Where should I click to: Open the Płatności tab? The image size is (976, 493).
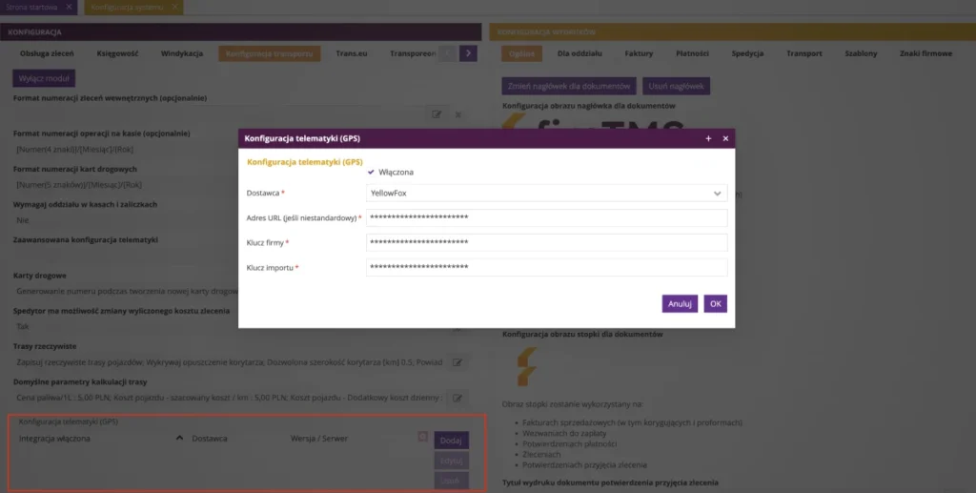click(x=692, y=53)
